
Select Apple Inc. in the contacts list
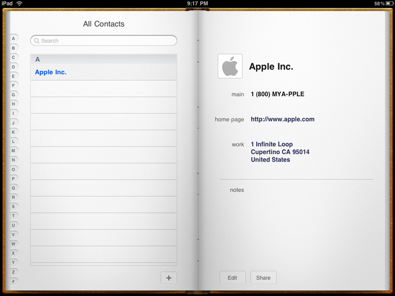[104, 72]
